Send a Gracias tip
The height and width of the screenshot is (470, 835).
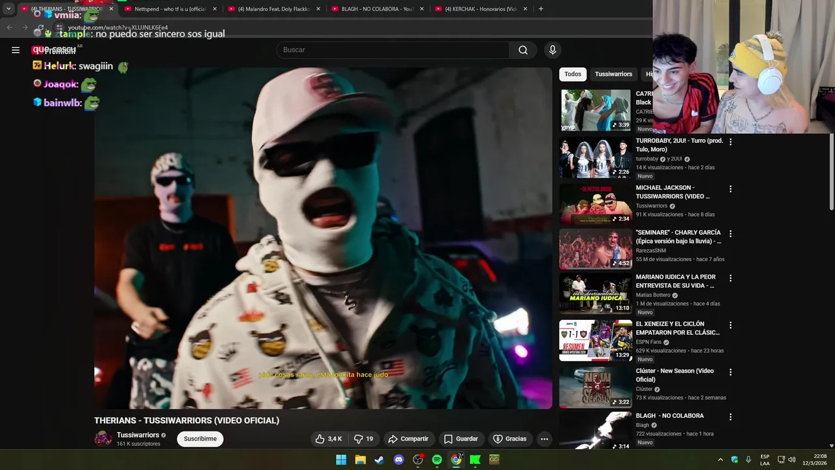point(509,439)
